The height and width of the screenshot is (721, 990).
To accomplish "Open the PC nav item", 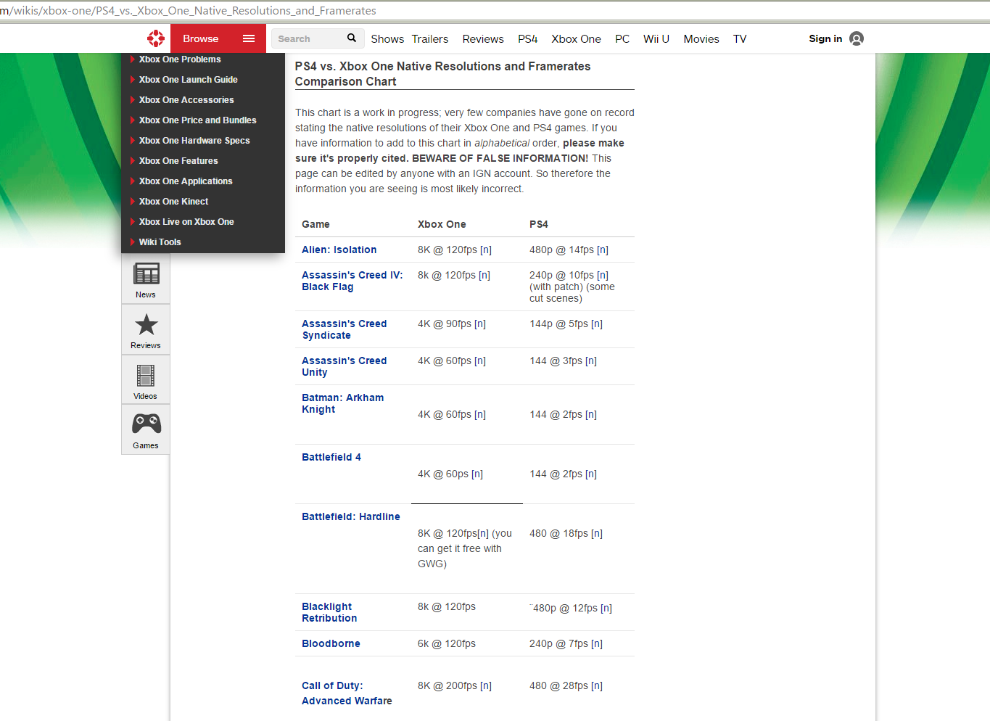I will (622, 39).
